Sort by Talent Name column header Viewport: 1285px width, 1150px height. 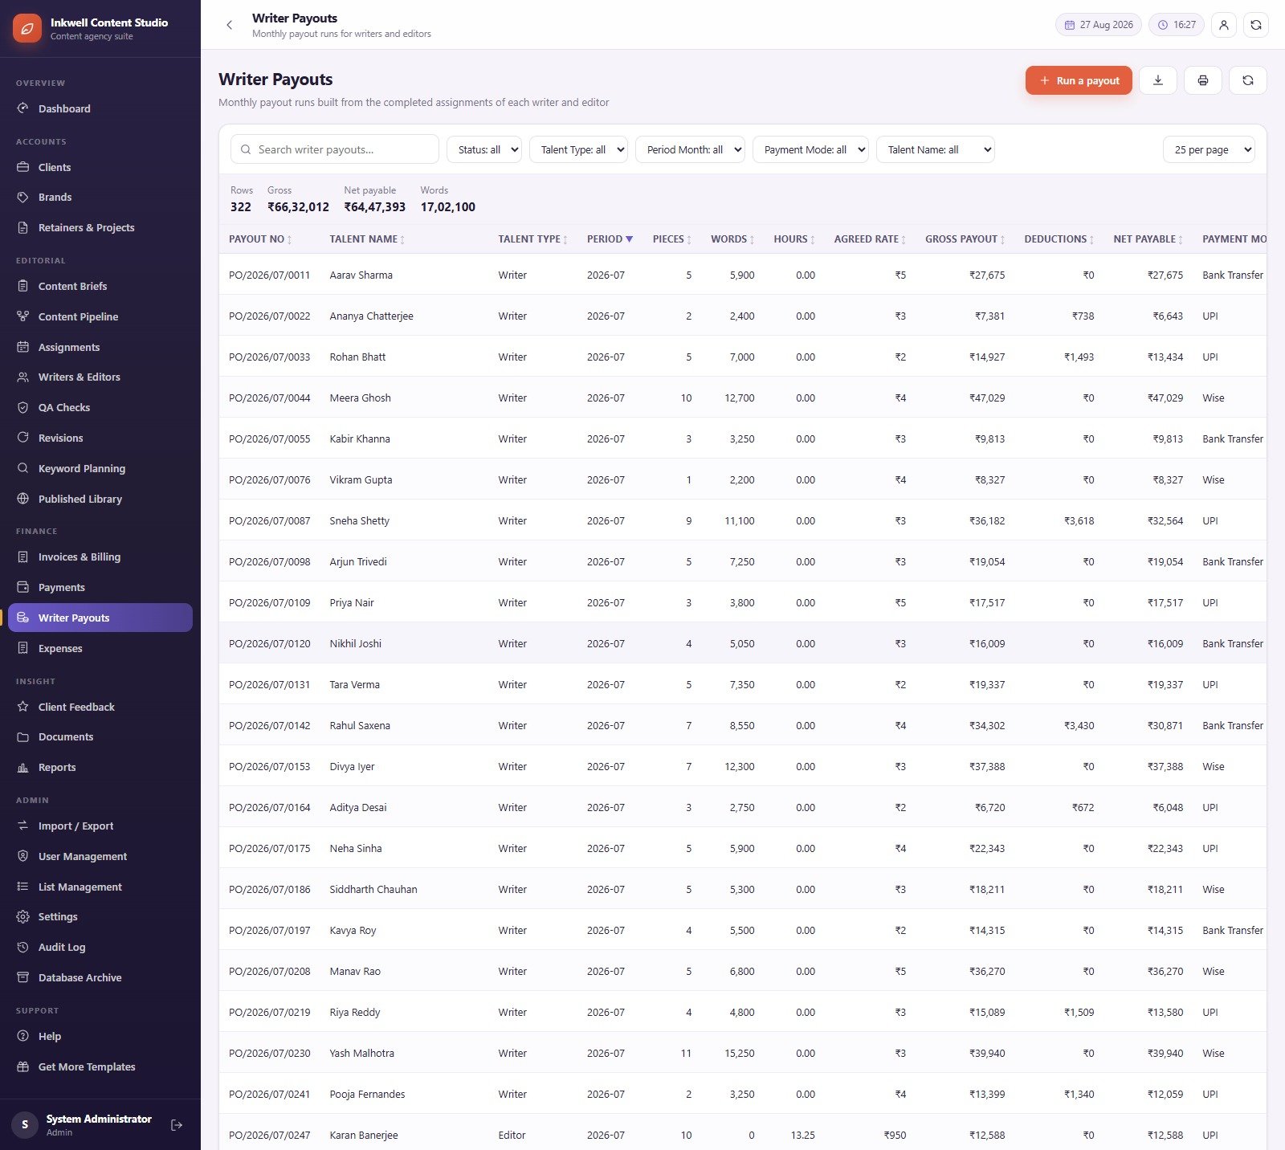tap(367, 239)
